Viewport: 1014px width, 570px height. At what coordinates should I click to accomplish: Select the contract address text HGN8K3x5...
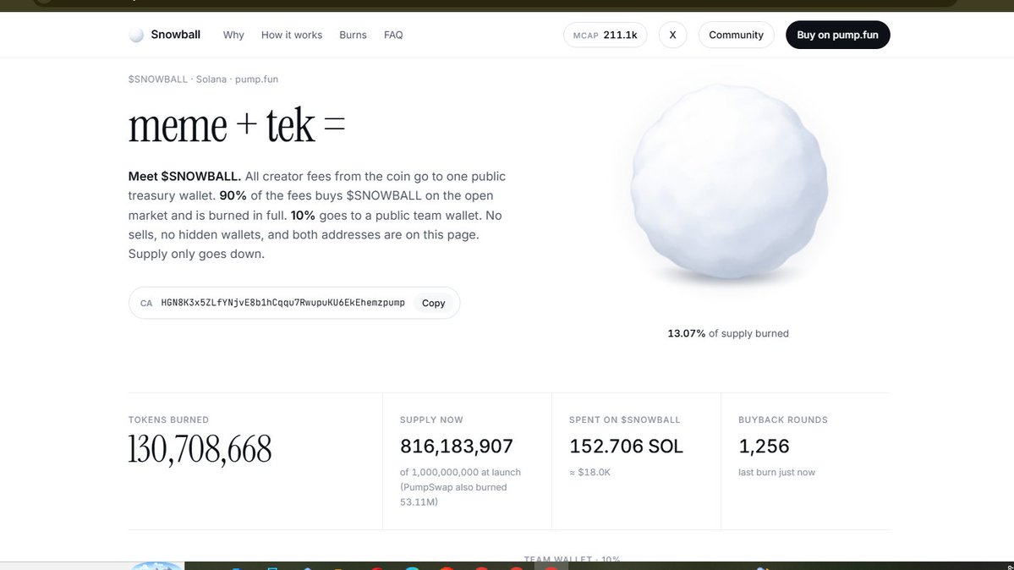(x=282, y=303)
